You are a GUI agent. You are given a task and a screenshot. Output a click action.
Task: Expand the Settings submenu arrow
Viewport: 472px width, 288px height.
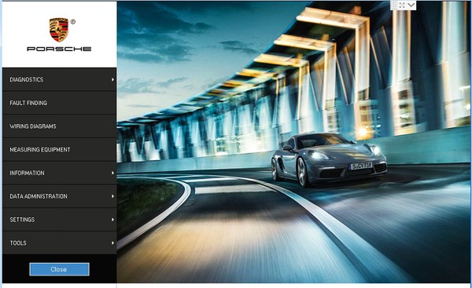point(112,220)
